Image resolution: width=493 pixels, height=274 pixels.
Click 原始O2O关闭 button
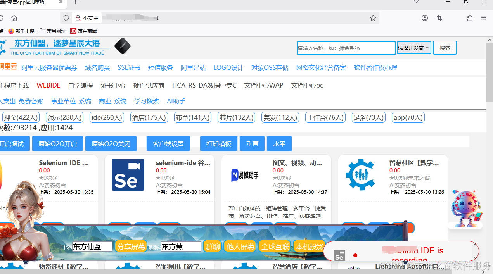click(x=111, y=144)
